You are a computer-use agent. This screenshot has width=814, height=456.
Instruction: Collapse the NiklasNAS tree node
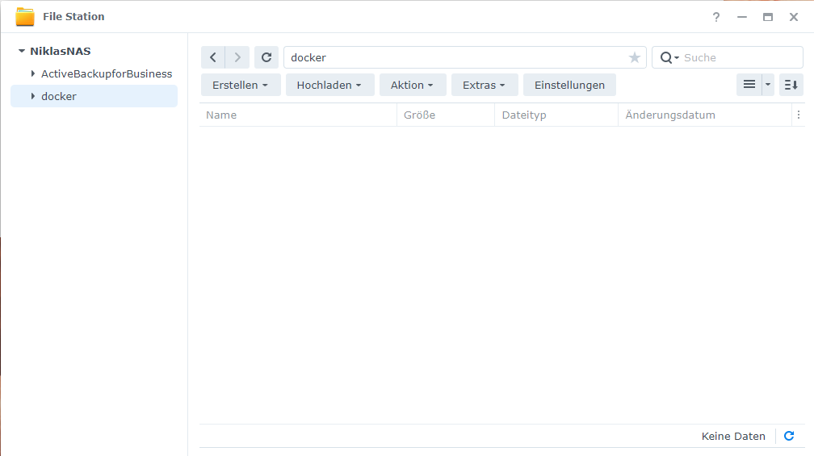click(x=21, y=51)
